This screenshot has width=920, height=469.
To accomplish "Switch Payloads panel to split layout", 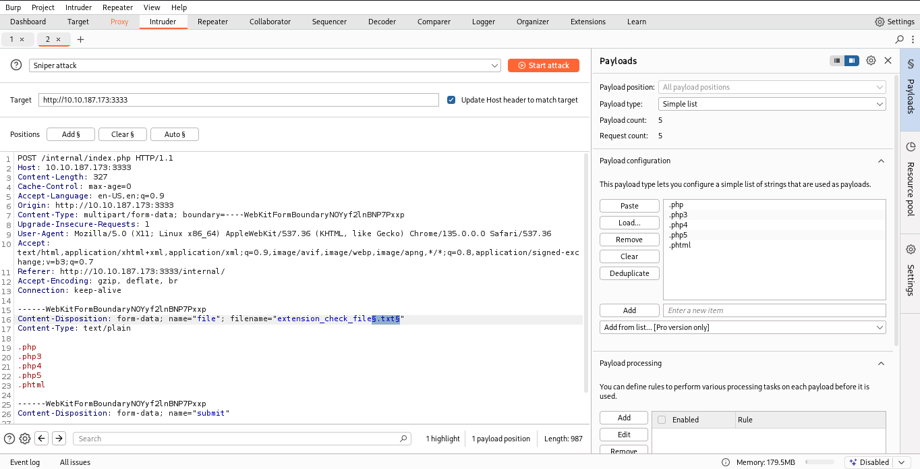I will pos(852,61).
